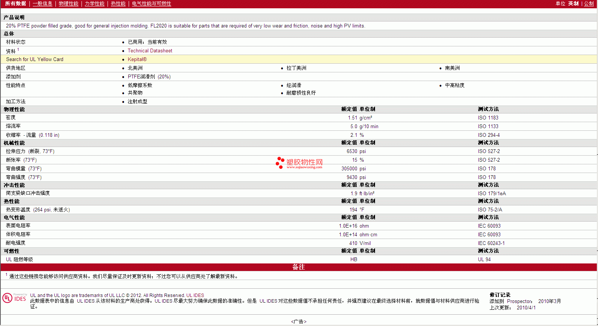The width and height of the screenshot is (598, 326).
Task: Click the ISO 294-4 test method
Action: click(489, 135)
